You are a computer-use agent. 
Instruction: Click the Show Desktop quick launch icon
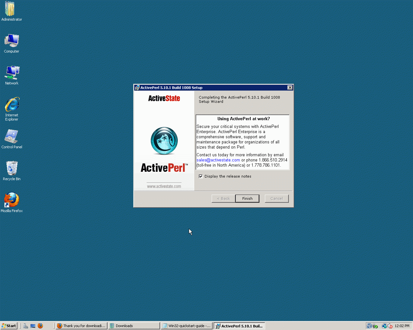pos(33,326)
